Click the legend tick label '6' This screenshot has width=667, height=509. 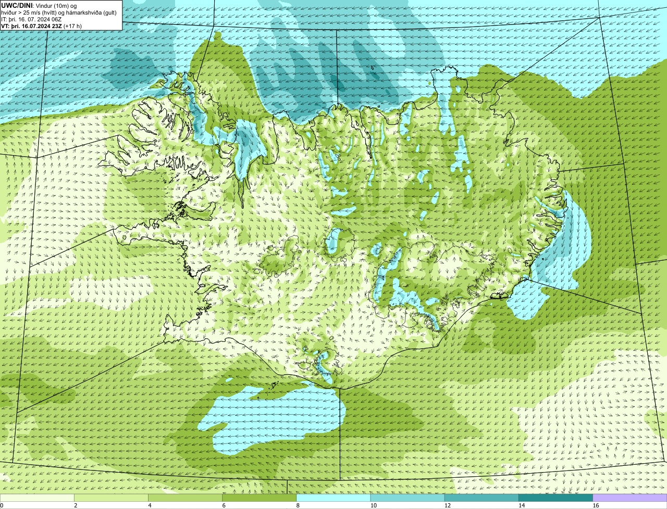click(x=224, y=505)
